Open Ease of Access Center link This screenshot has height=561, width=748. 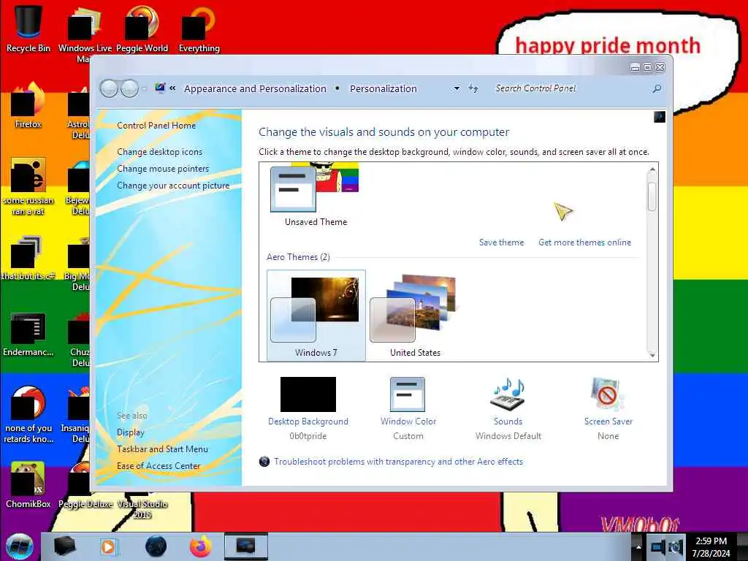click(x=159, y=465)
